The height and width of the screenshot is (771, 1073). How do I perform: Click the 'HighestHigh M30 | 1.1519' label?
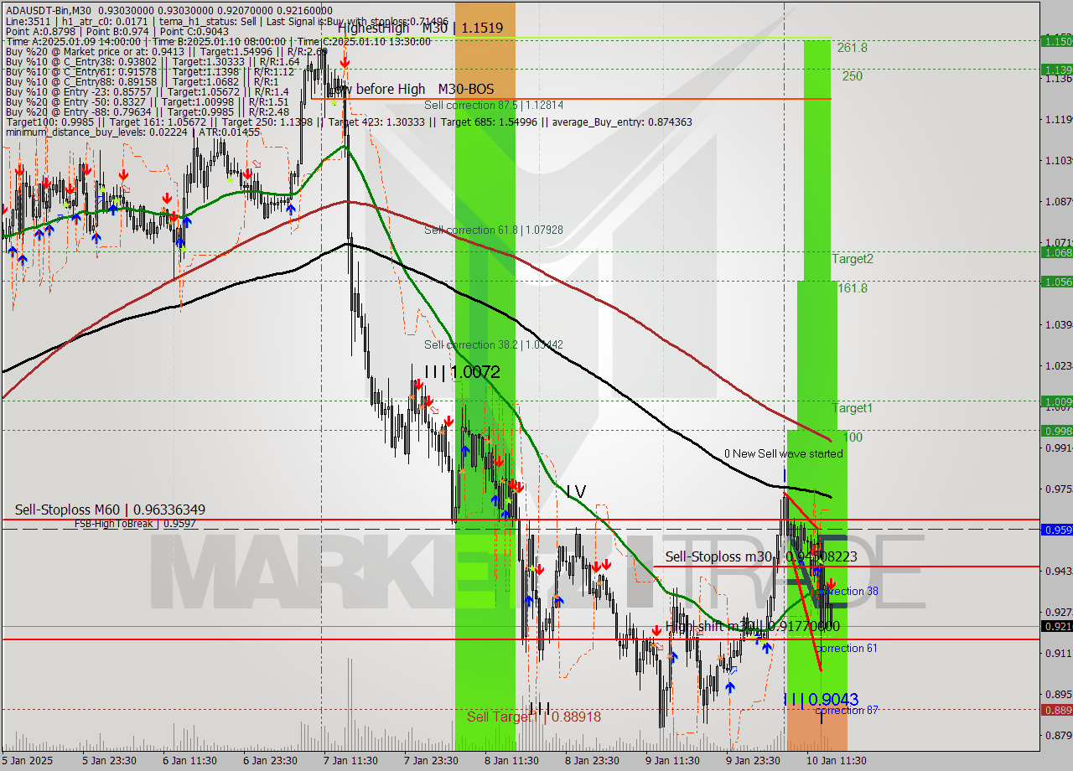[x=420, y=28]
